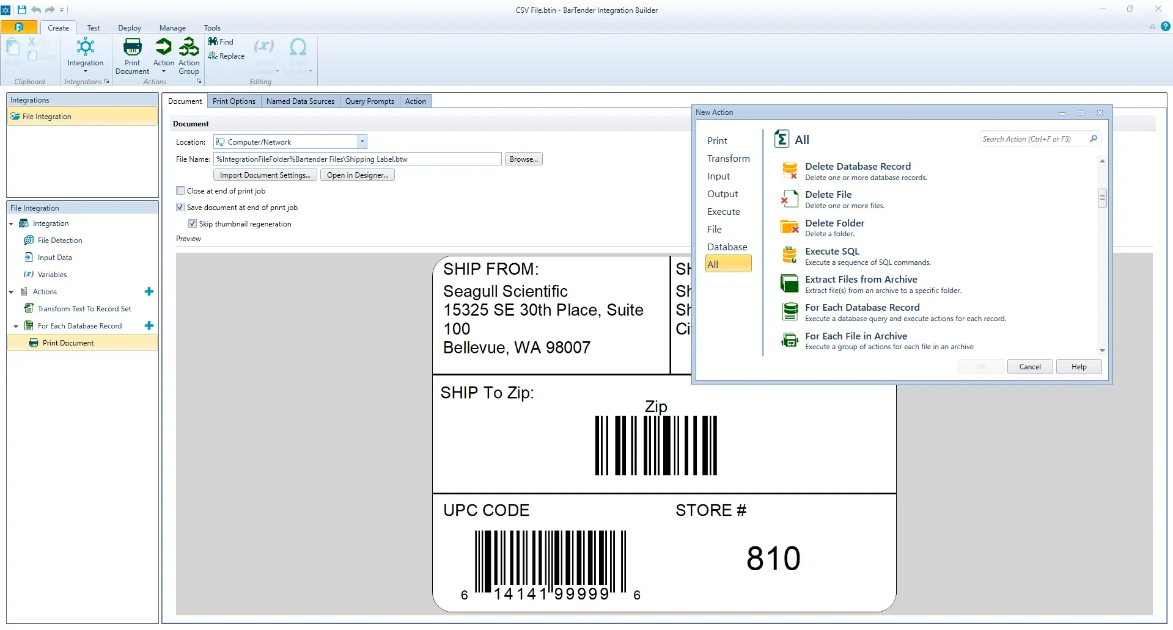Select the Execute SQL action icon
Screen dimensions: 1173x630
[790, 255]
